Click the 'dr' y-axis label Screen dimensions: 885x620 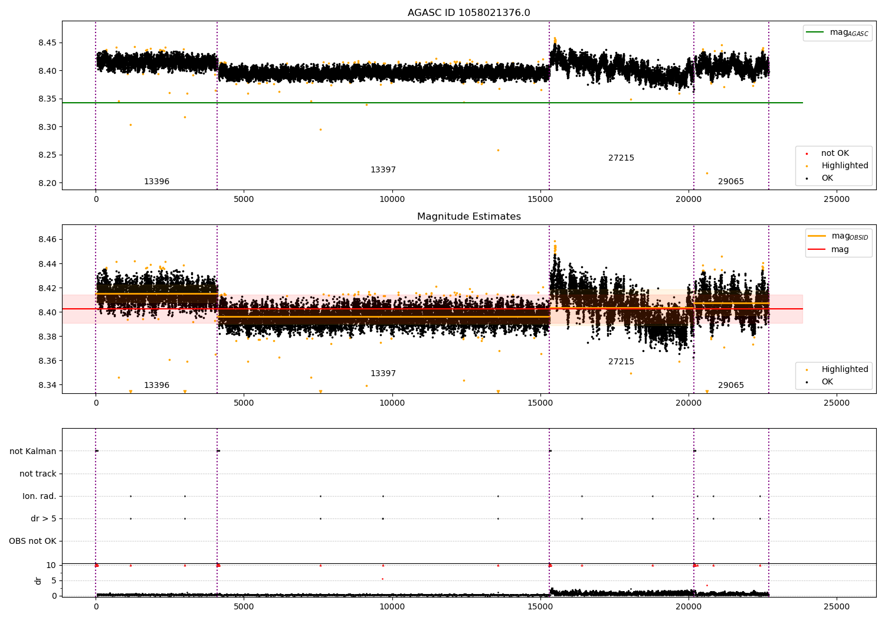pos(38,580)
